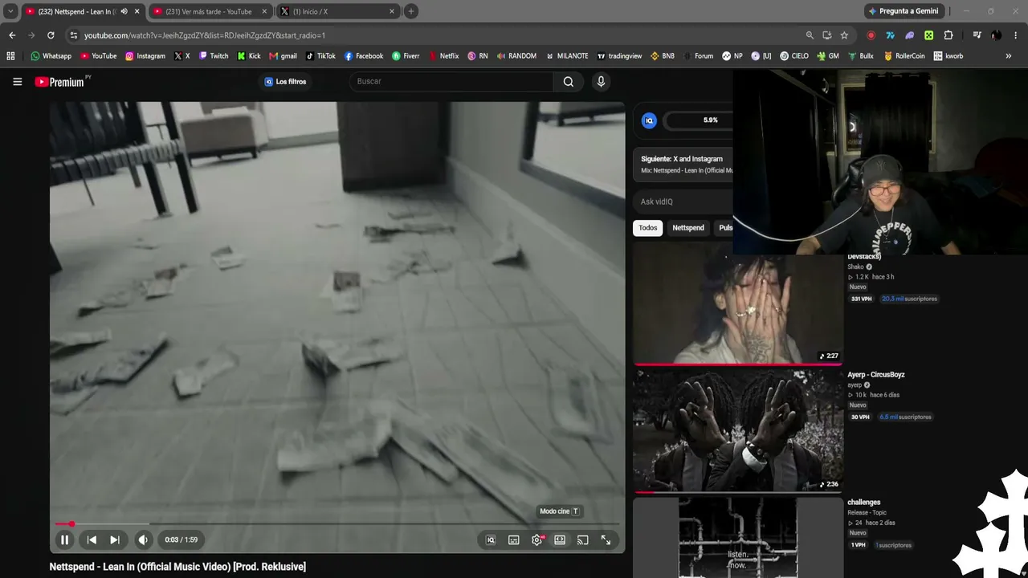Open the RANDOM bookmark folder
Image resolution: width=1028 pixels, height=578 pixels.
516,56
